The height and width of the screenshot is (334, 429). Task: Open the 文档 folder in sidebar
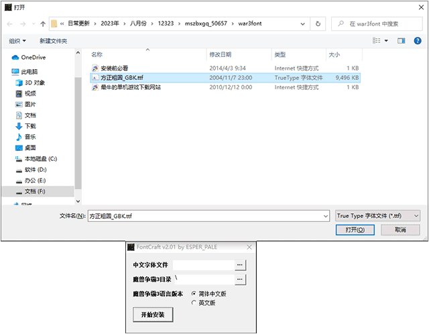pyautogui.click(x=25, y=115)
